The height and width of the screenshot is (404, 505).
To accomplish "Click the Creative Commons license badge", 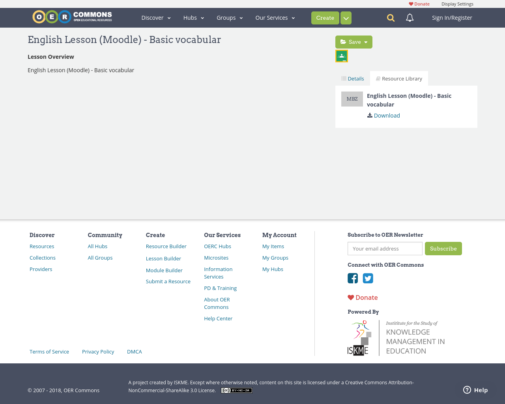I will 236,390.
